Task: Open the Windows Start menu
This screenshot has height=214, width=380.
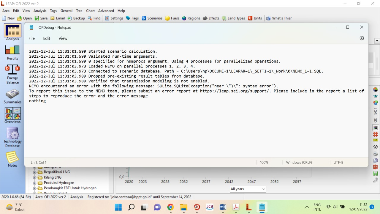Action: click(x=118, y=207)
